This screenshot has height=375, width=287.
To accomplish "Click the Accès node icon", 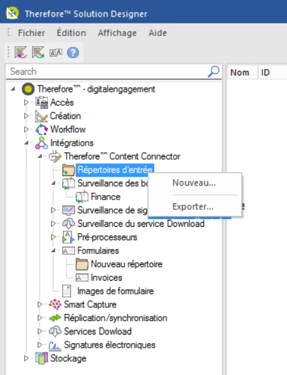I will [x=42, y=103].
